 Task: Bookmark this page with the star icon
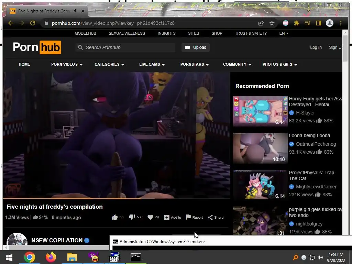[272, 23]
